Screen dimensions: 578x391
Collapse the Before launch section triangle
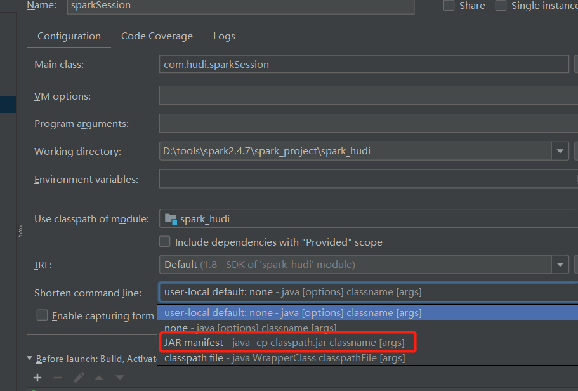29,358
